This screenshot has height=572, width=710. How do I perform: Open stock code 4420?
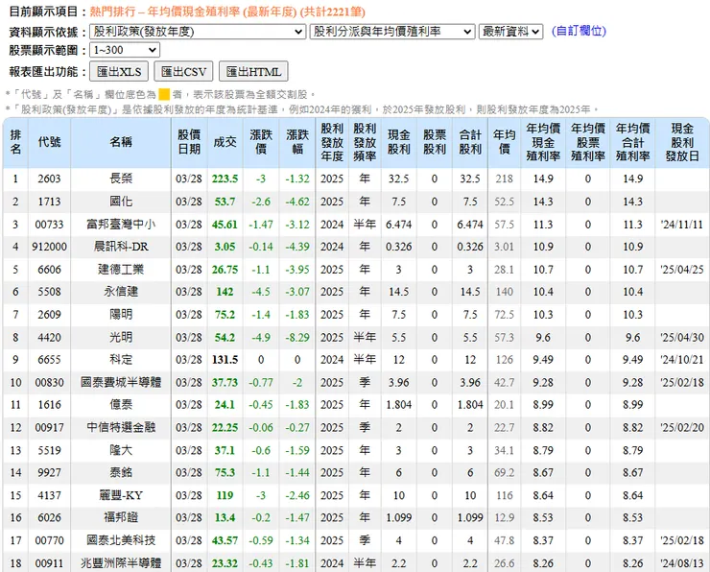coord(49,338)
